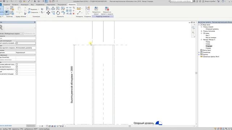Click the Thin Lines icon in quick access toolbar
Viewport: 232px width, 130px height.
click(46, 1)
